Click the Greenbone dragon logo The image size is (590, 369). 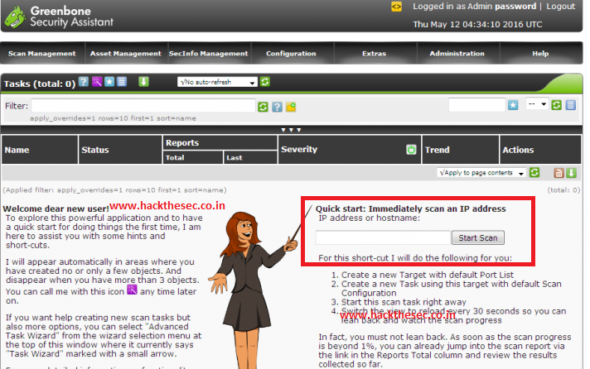click(x=15, y=17)
